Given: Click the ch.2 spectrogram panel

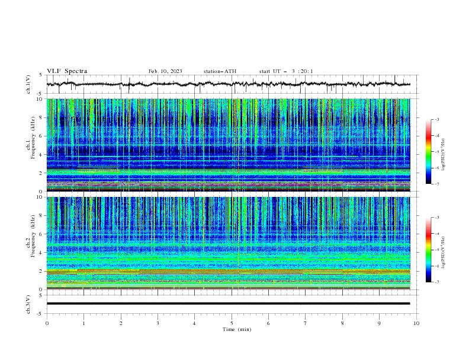Looking at the screenshot, I should click(x=228, y=243).
